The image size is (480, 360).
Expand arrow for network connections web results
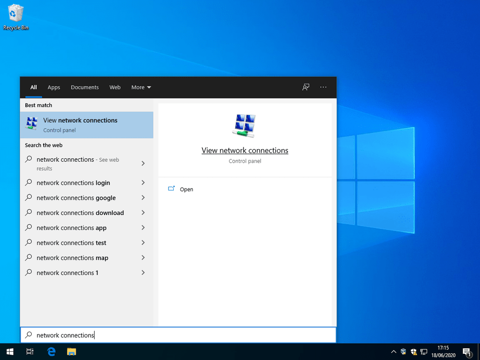(143, 164)
